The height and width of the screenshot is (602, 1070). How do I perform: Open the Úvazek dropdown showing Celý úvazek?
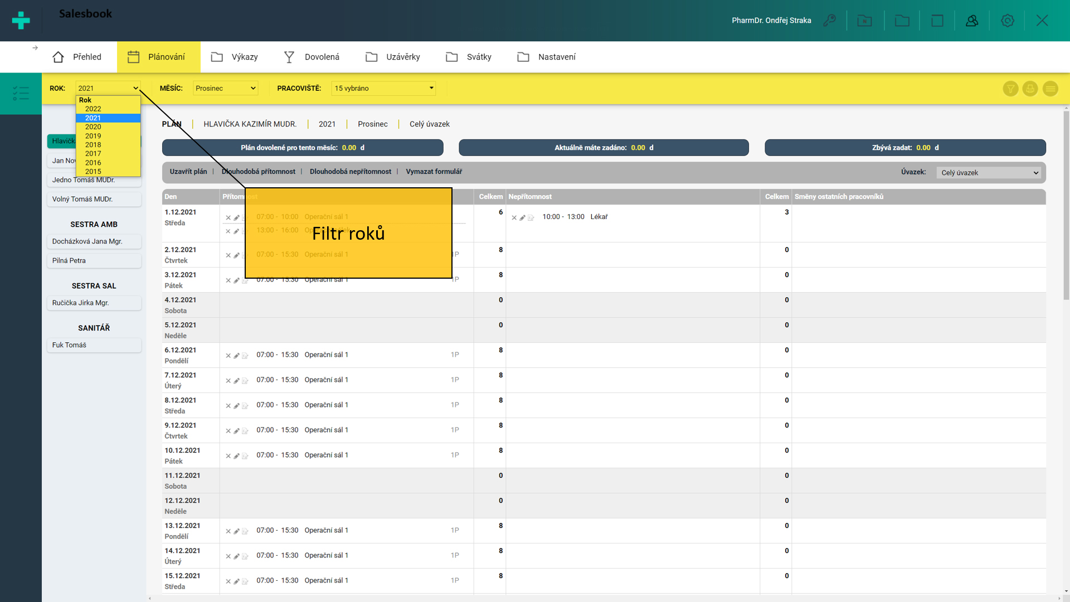coord(989,173)
